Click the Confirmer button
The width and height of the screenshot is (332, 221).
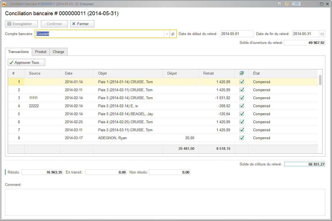coord(54,24)
